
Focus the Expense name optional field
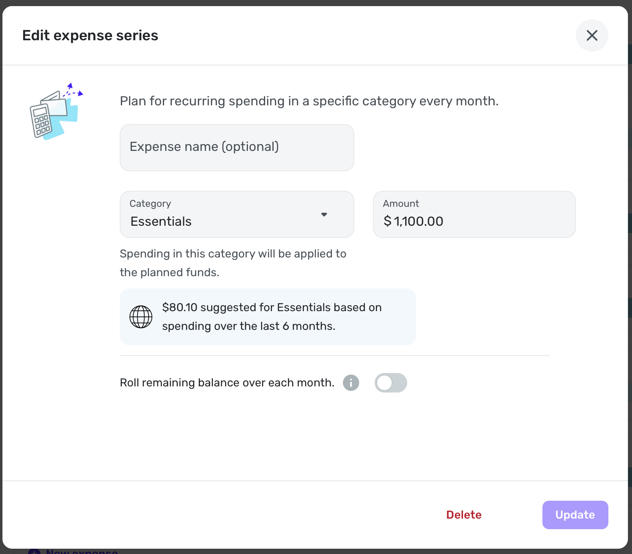pyautogui.click(x=237, y=148)
